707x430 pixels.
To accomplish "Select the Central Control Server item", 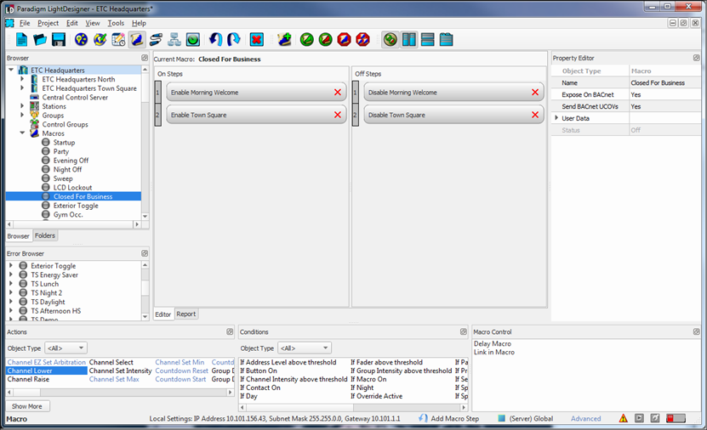I will click(x=75, y=97).
